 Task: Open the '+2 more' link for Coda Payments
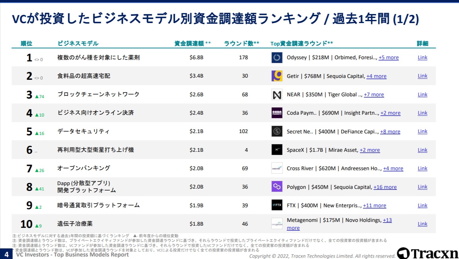391,113
